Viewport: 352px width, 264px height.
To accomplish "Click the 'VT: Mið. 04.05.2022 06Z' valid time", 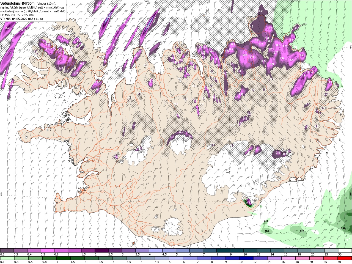I will pos(17,19).
